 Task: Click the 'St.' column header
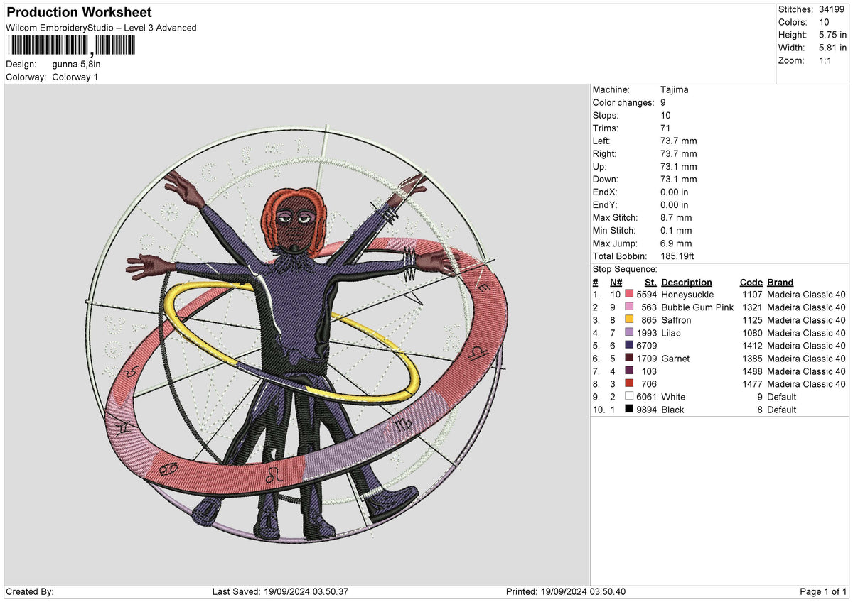pos(650,282)
